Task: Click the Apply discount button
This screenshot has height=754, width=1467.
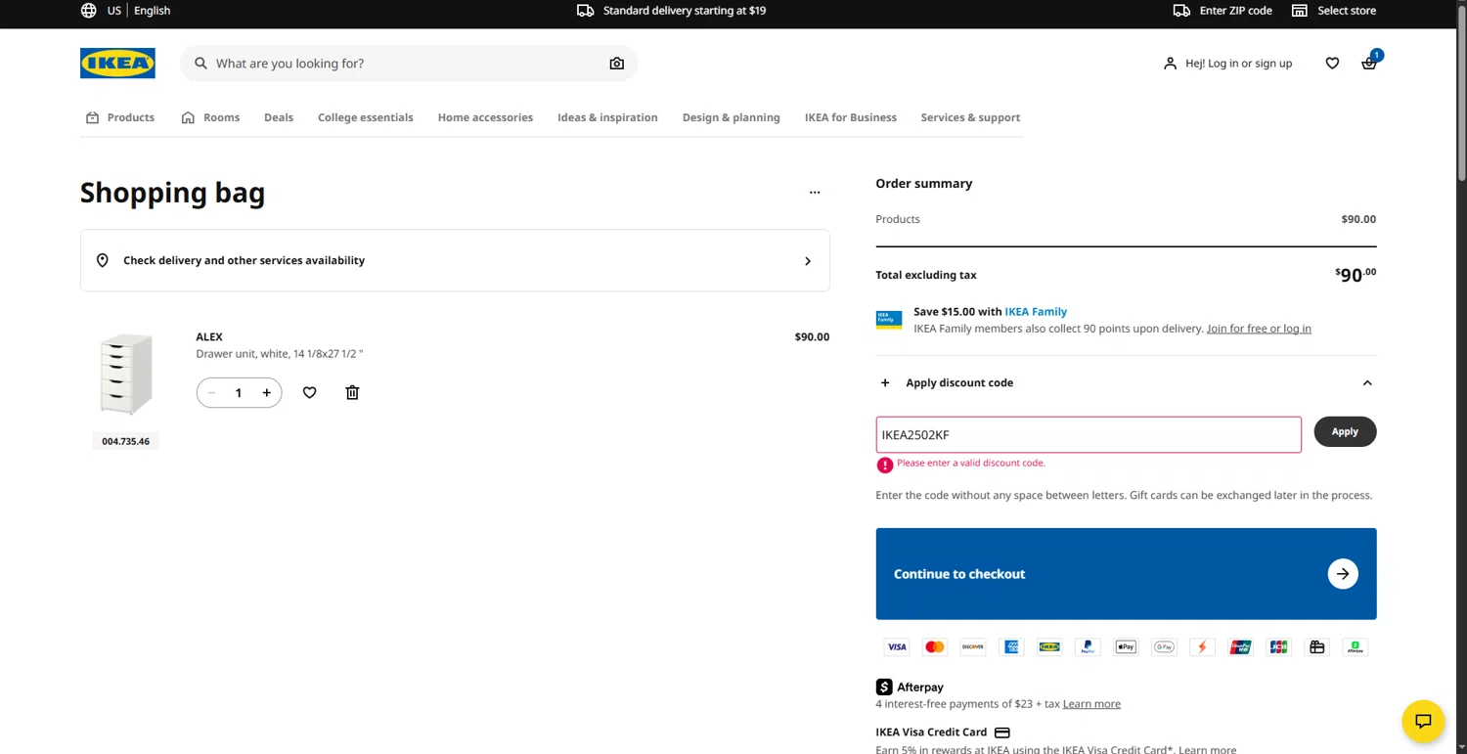Action: click(1345, 431)
